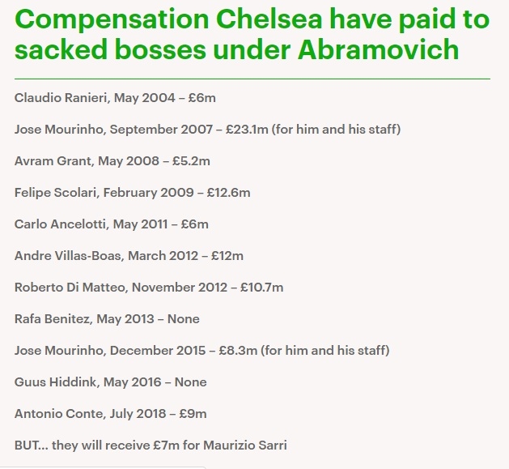Click the £12.6m amount for Scolari
This screenshot has height=469, width=509.
click(x=231, y=193)
